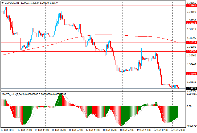Click the 12 Oct 2018 time axis label
Screen dimensions: 197x133
pos(7,130)
